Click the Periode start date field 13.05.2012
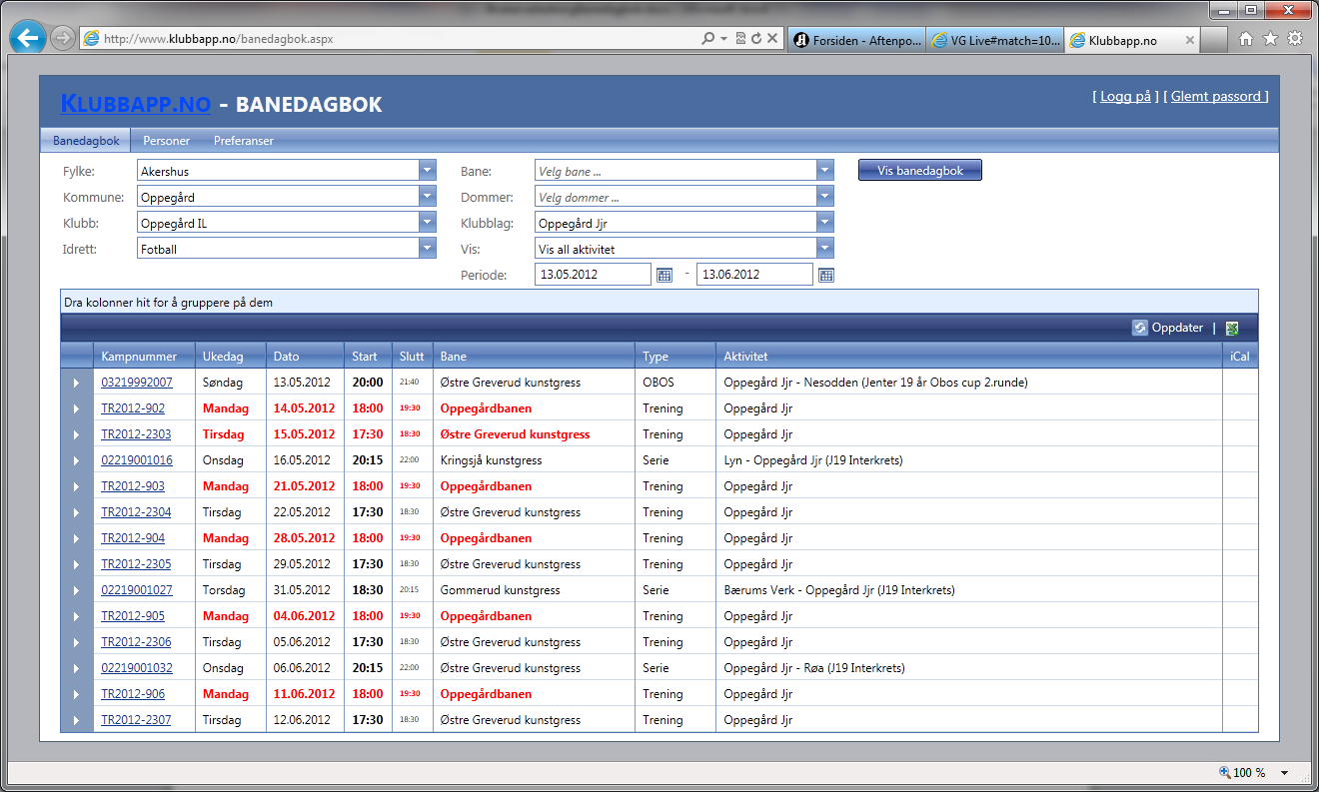The height and width of the screenshot is (792, 1319). 594,275
